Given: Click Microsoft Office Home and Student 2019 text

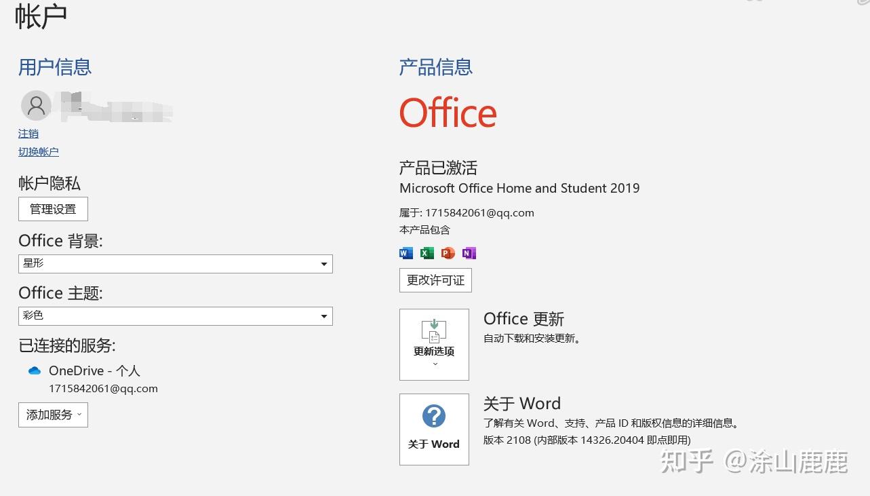Looking at the screenshot, I should pos(519,188).
